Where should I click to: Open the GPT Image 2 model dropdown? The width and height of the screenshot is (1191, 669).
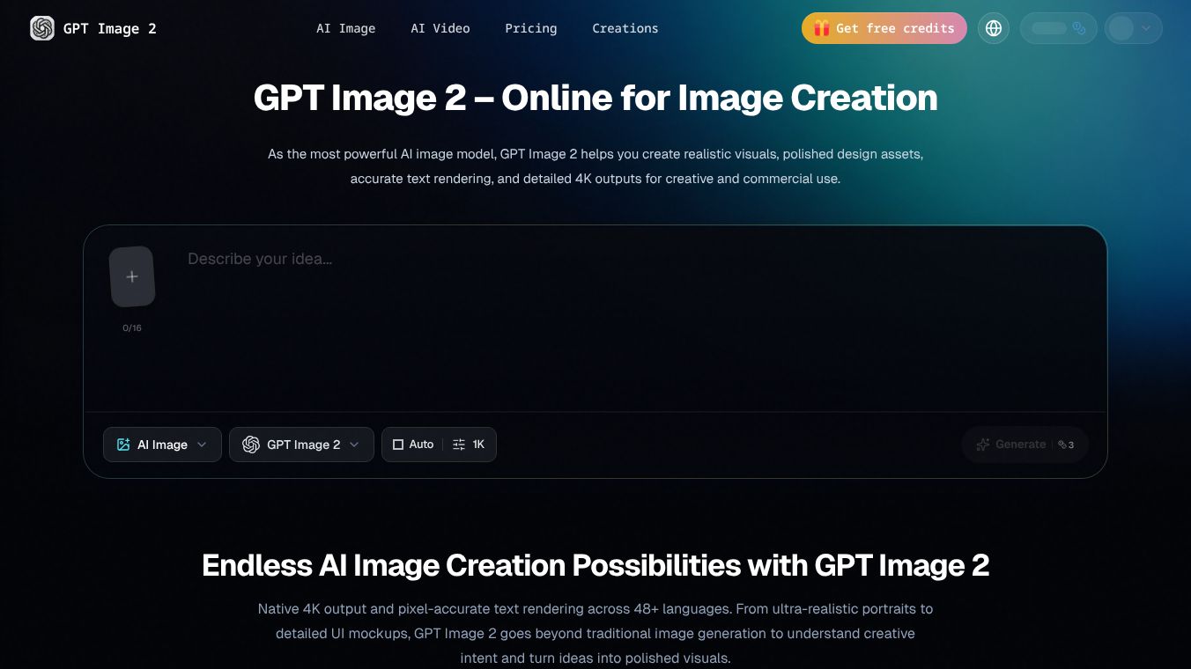tap(301, 445)
